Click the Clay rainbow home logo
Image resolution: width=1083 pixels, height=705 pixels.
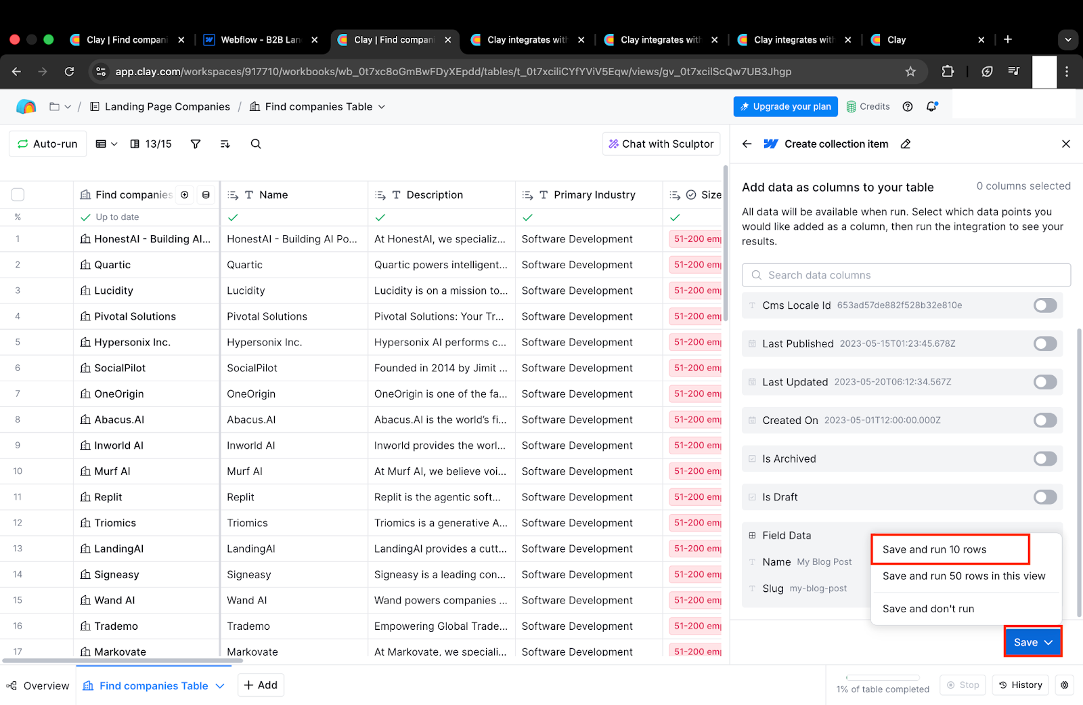pyautogui.click(x=26, y=106)
